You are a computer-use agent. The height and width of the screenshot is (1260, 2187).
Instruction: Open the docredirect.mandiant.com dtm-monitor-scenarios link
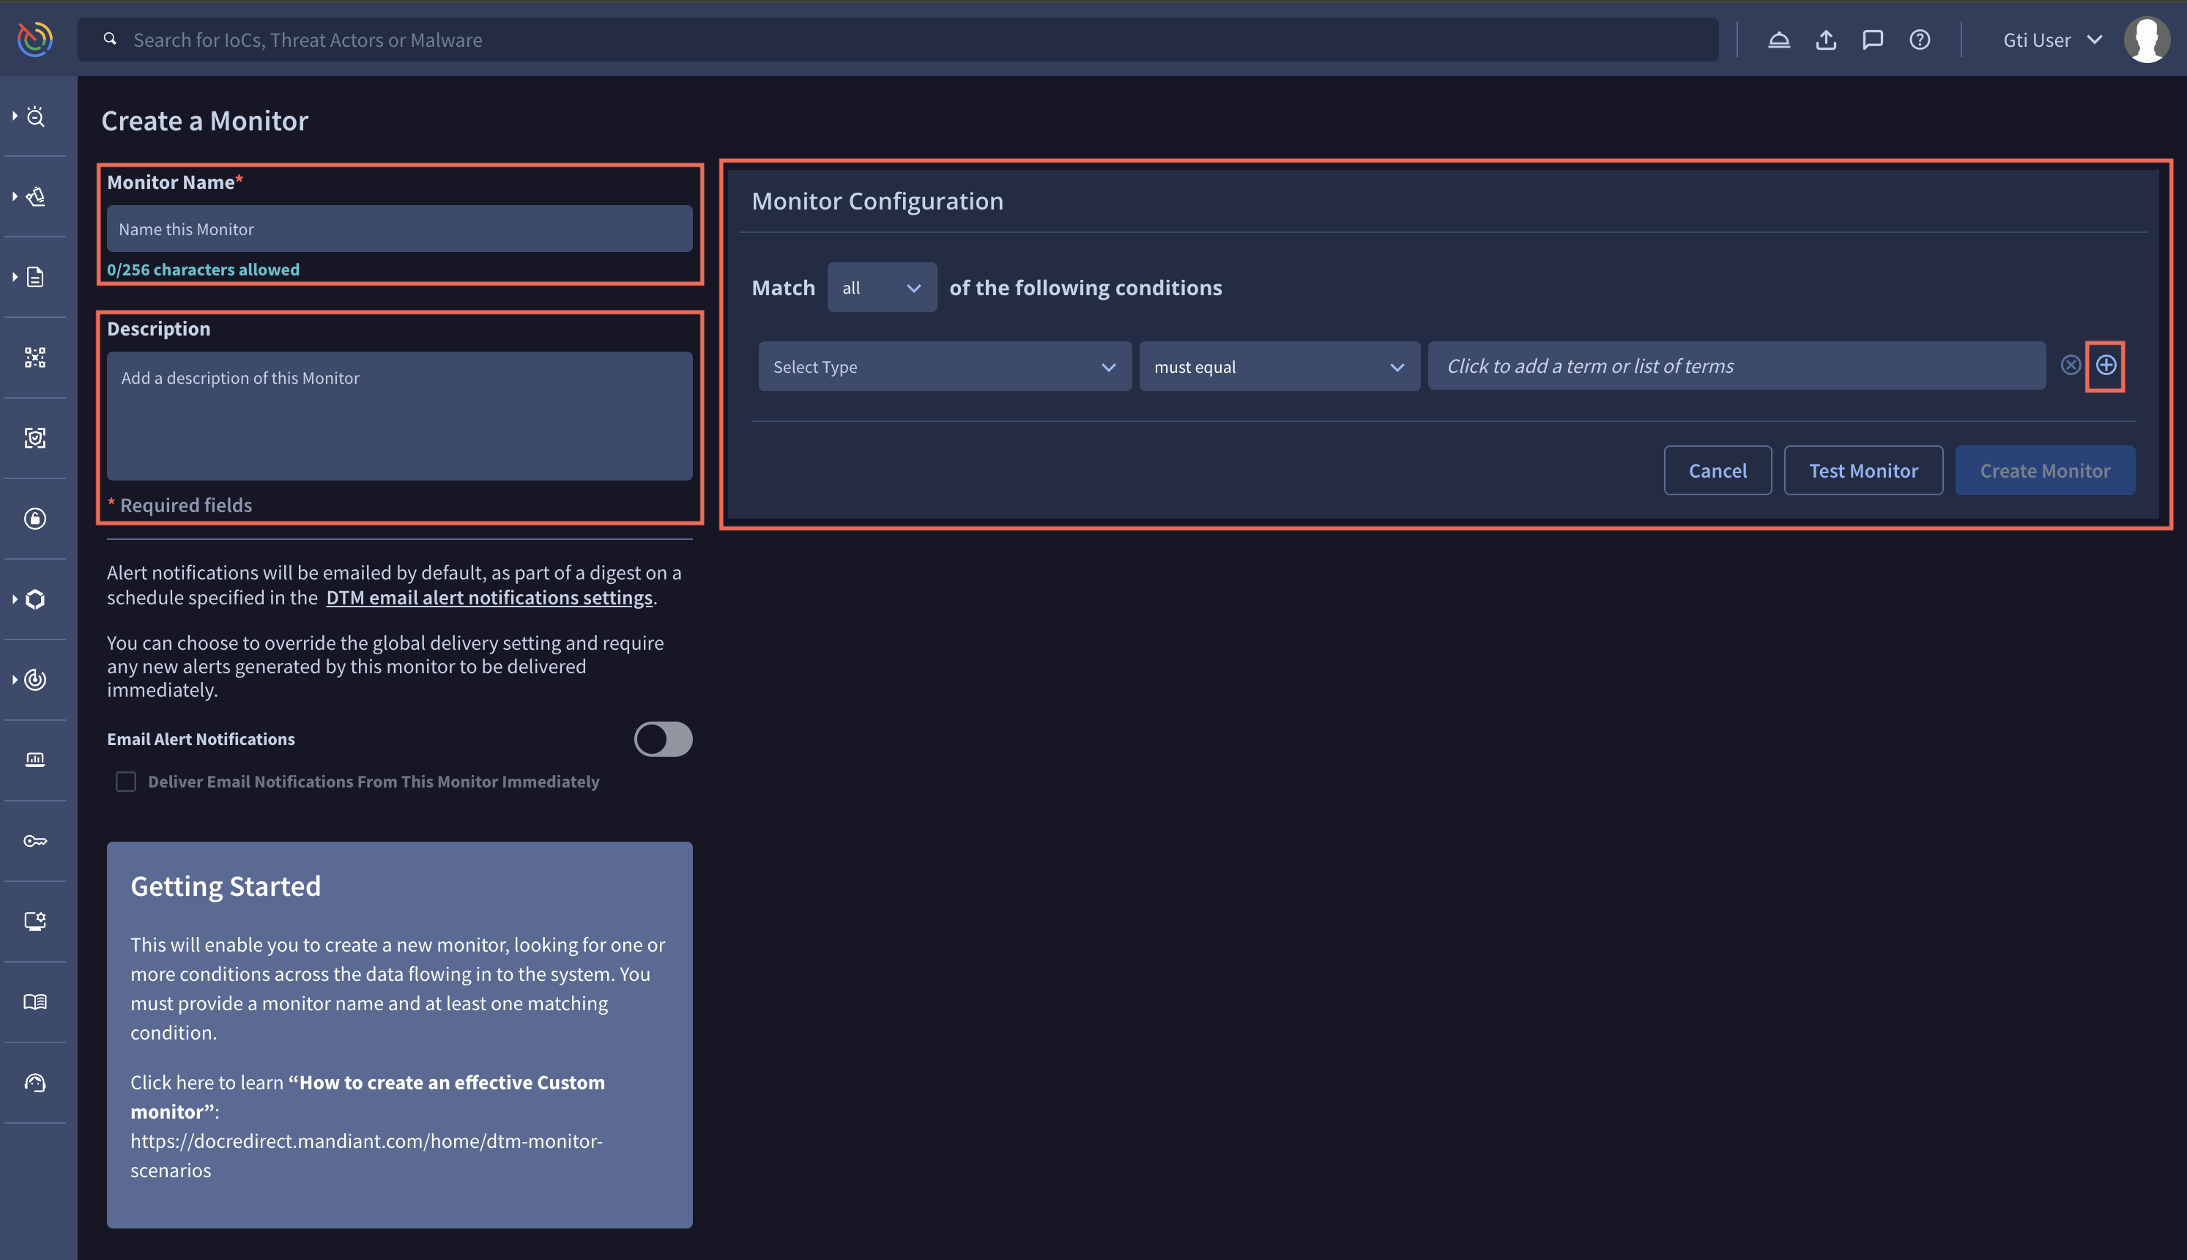[x=367, y=1155]
